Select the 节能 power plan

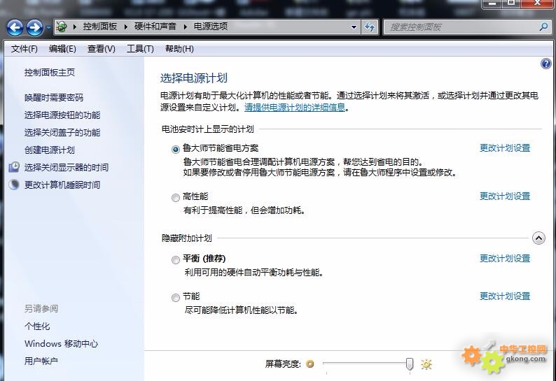tap(176, 298)
